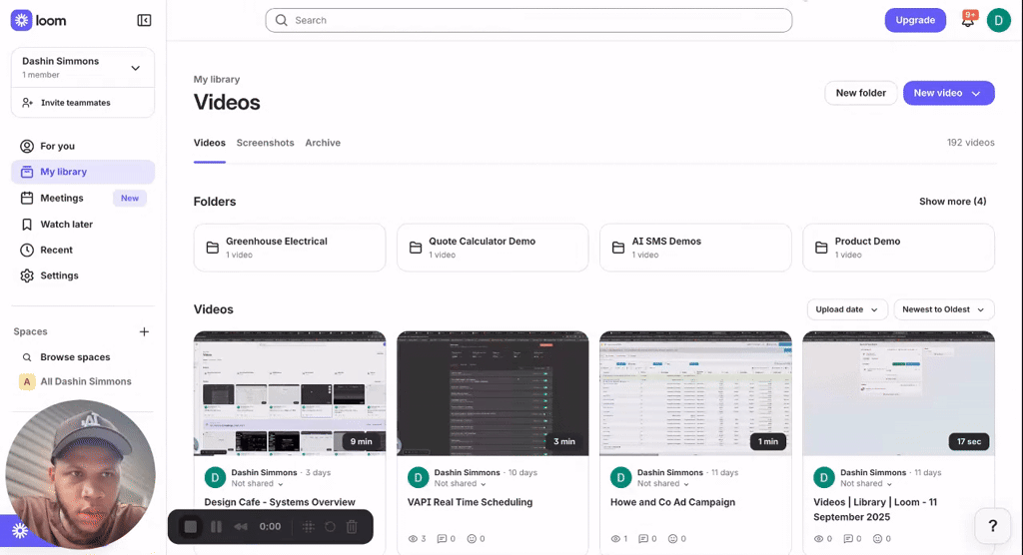Click the rewind recording icon
Viewport: 1023px width, 555px height.
tap(241, 526)
